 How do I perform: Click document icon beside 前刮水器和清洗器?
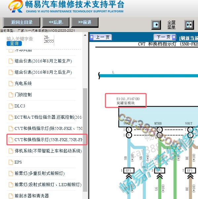point(11,196)
